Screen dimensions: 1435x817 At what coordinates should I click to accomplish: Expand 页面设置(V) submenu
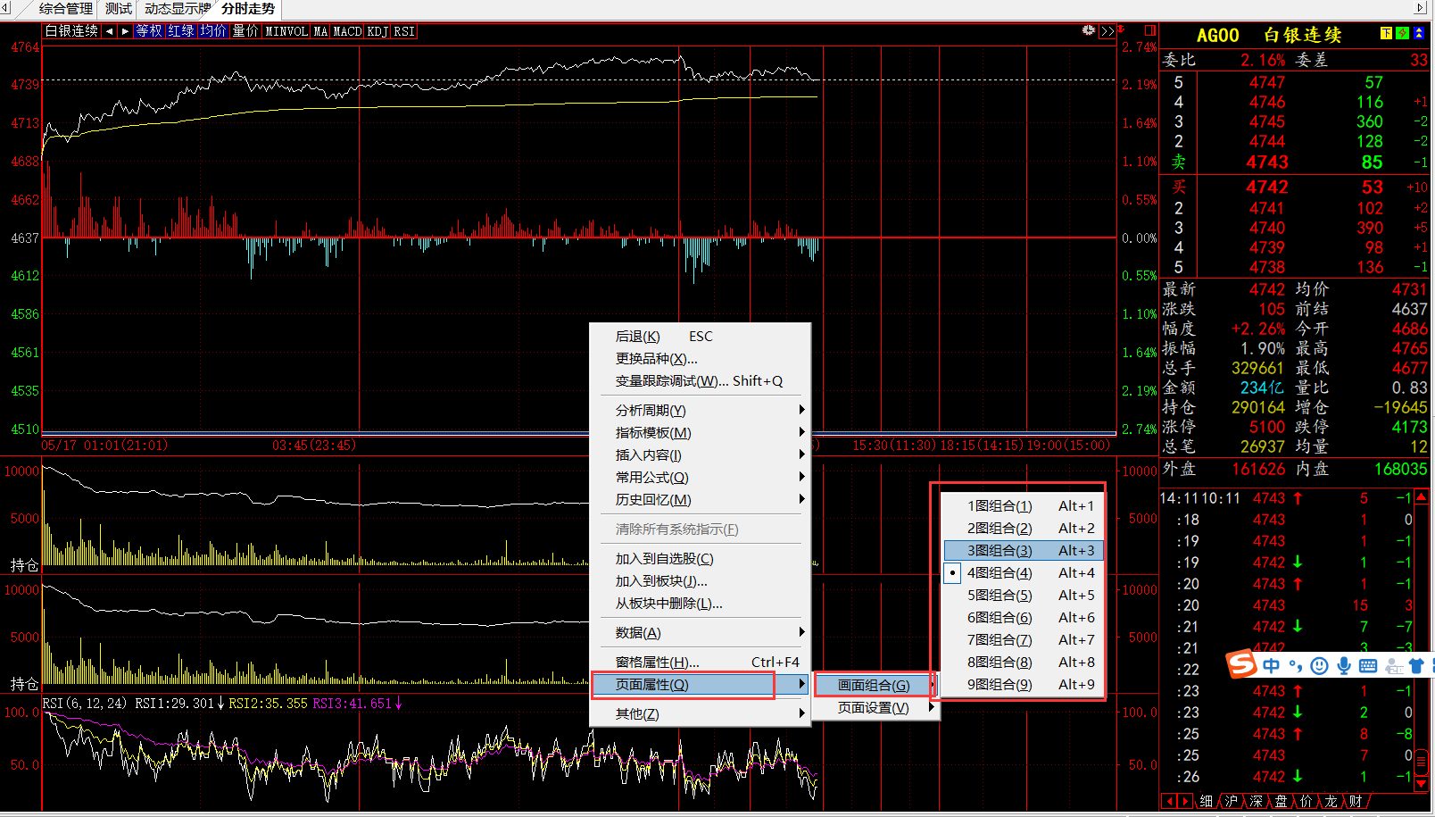877,707
